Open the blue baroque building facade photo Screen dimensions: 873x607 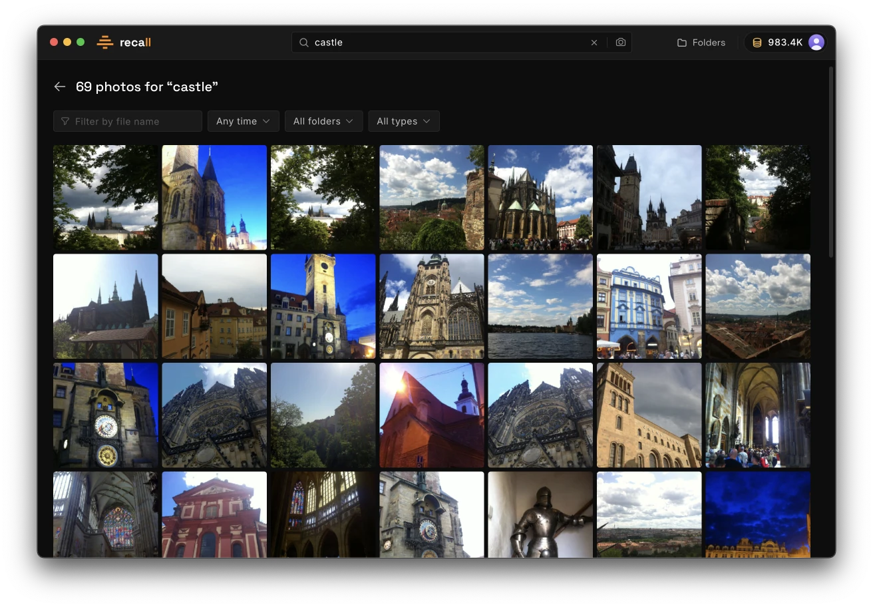click(x=649, y=306)
